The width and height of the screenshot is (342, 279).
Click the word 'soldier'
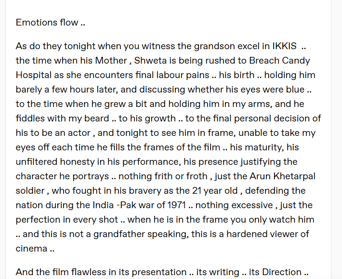[32, 191]
